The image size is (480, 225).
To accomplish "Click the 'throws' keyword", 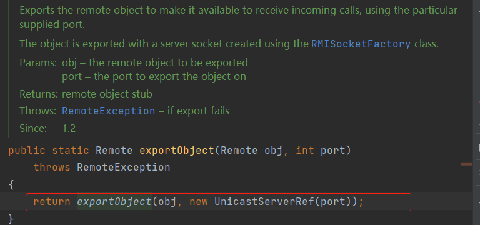I will coord(52,167).
